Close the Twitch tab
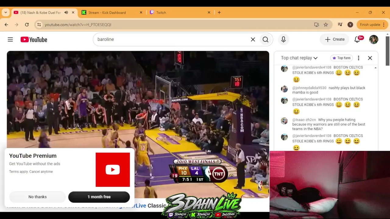The width and height of the screenshot is (390, 219). [209, 12]
